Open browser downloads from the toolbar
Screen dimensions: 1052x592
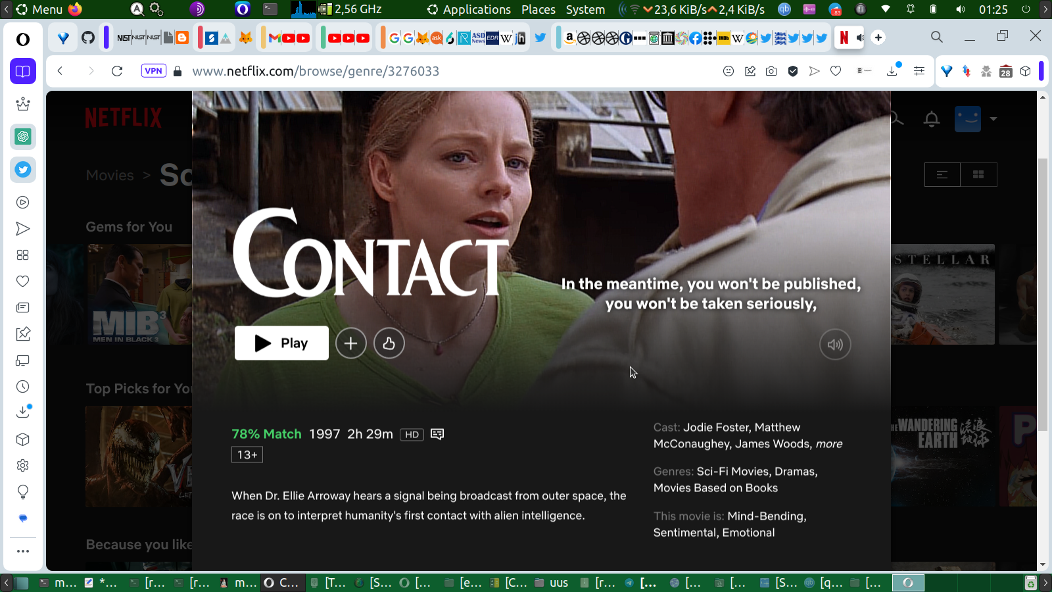coord(892,70)
